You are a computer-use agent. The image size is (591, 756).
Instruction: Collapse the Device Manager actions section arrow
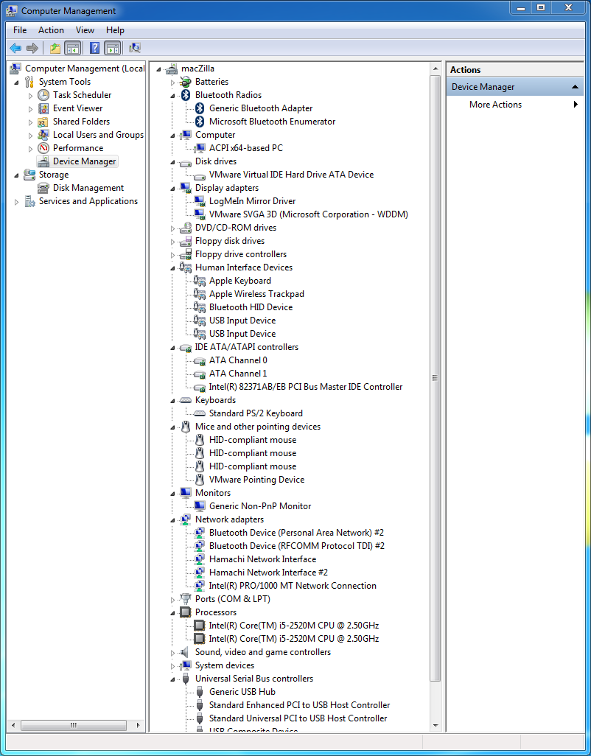pos(575,87)
